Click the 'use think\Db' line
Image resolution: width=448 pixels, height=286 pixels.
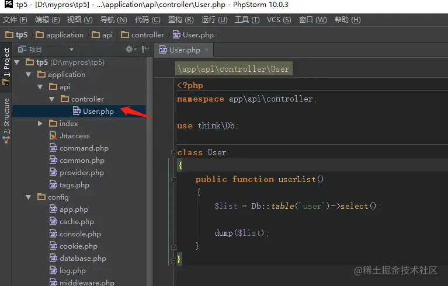(x=207, y=125)
